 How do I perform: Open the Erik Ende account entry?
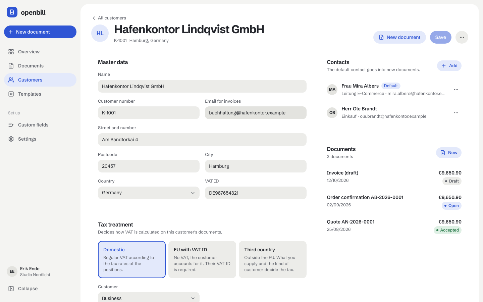click(x=40, y=271)
